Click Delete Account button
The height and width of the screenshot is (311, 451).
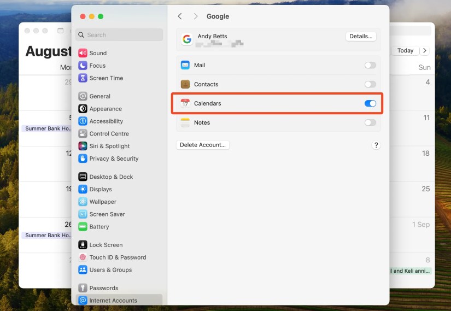pos(202,145)
